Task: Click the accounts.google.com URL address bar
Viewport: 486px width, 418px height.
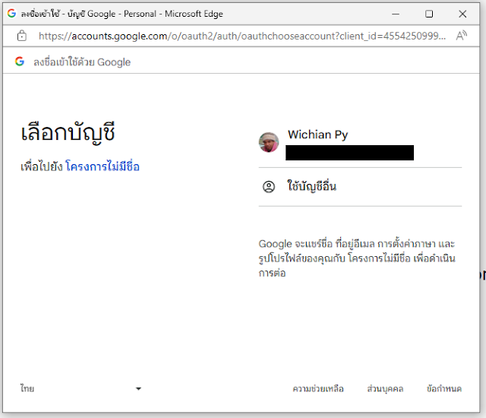Action: pos(242,36)
